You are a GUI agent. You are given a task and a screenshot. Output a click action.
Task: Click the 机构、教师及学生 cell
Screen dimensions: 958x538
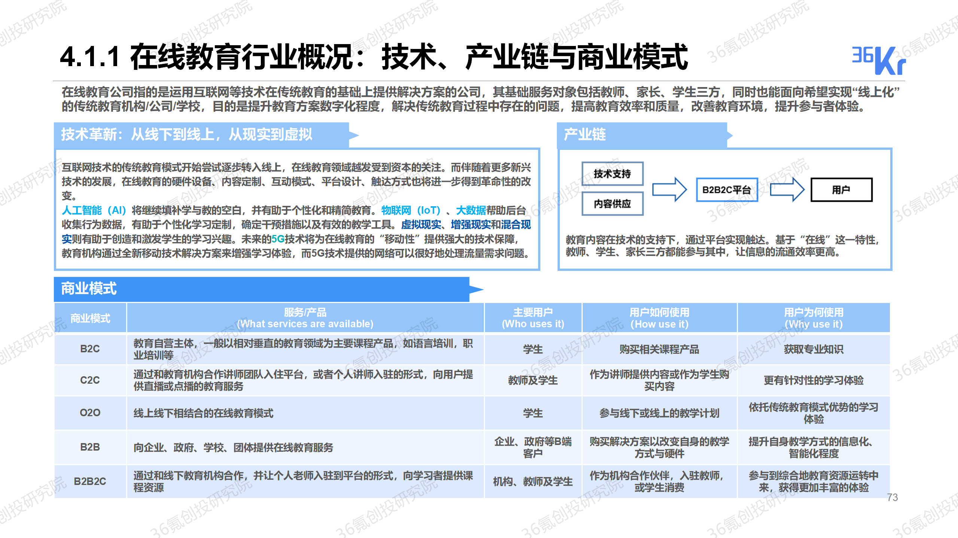click(533, 481)
